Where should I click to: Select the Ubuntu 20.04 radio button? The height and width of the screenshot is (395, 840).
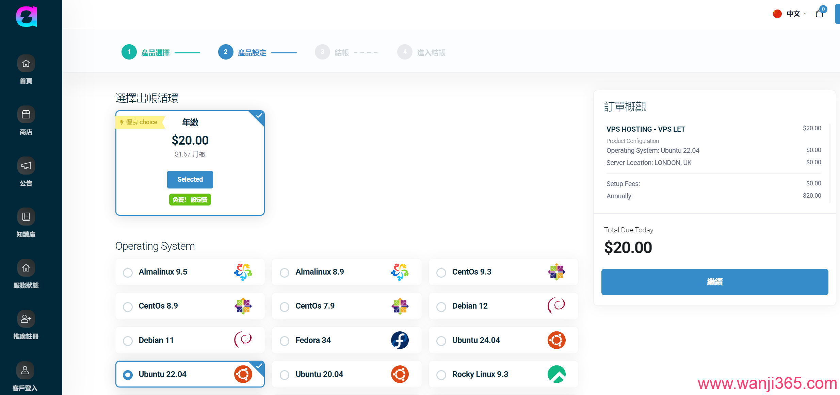(x=285, y=375)
